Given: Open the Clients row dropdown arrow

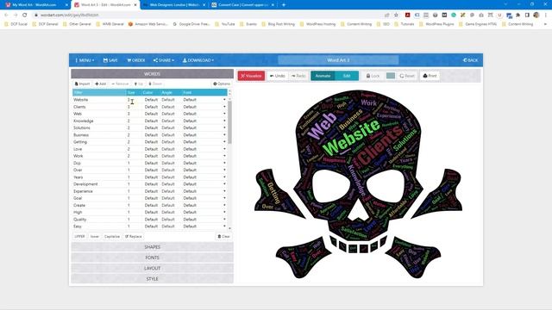Looking at the screenshot, I should pos(224,107).
